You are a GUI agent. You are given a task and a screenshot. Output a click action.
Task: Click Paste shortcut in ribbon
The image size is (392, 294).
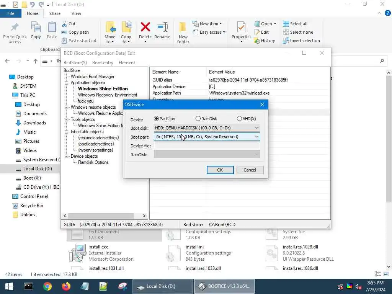[x=79, y=41]
